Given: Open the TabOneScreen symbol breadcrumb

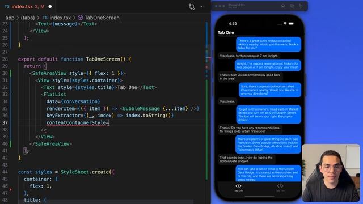Looking at the screenshot, I should pos(102,18).
